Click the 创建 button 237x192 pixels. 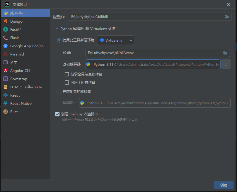224,185
